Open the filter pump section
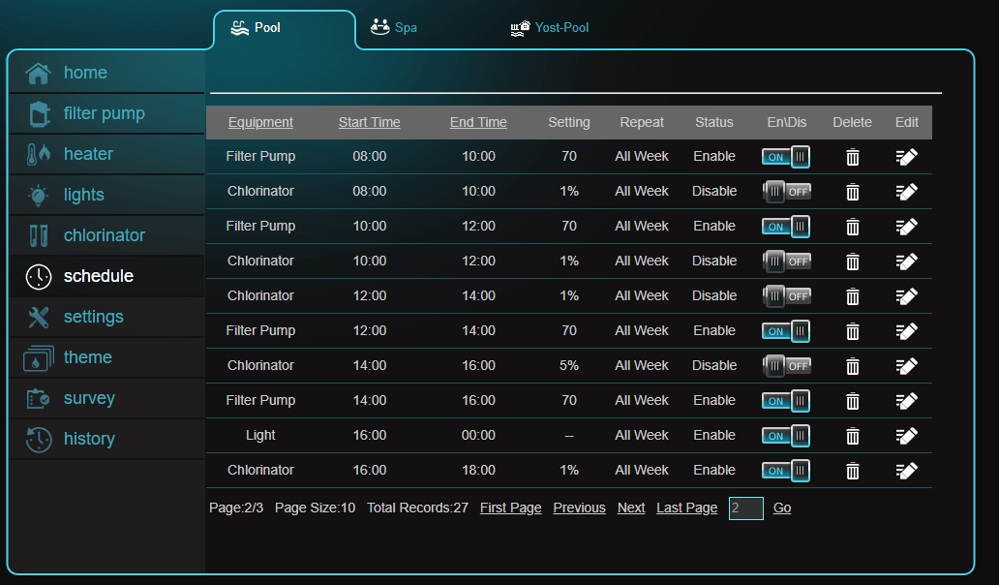The width and height of the screenshot is (999, 585). click(106, 113)
